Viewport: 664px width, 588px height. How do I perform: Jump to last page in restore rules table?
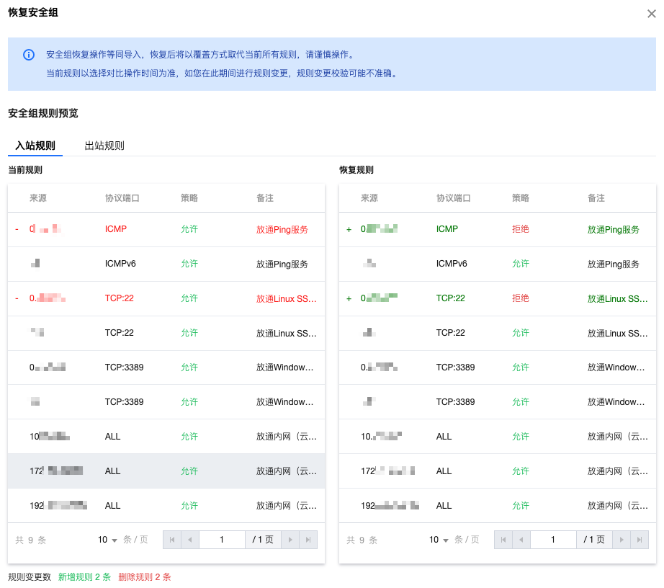(x=640, y=540)
